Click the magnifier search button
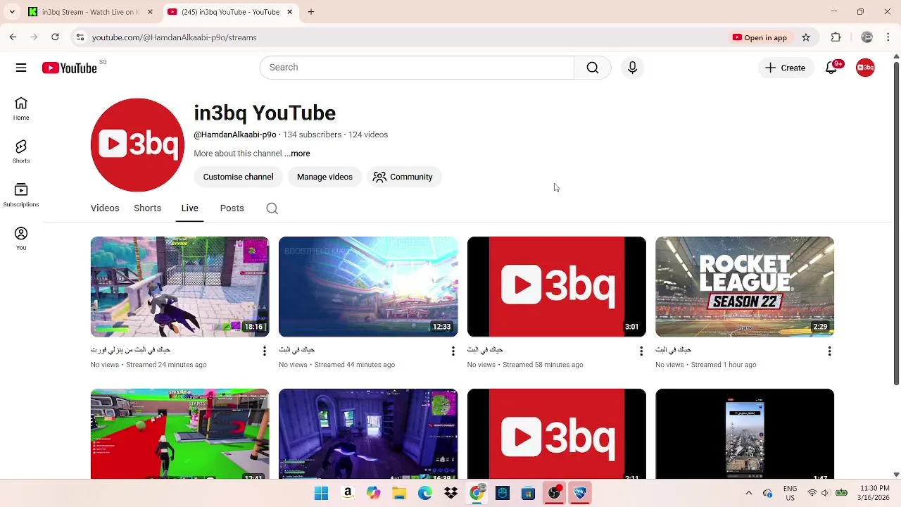Image resolution: width=901 pixels, height=507 pixels. [x=593, y=68]
